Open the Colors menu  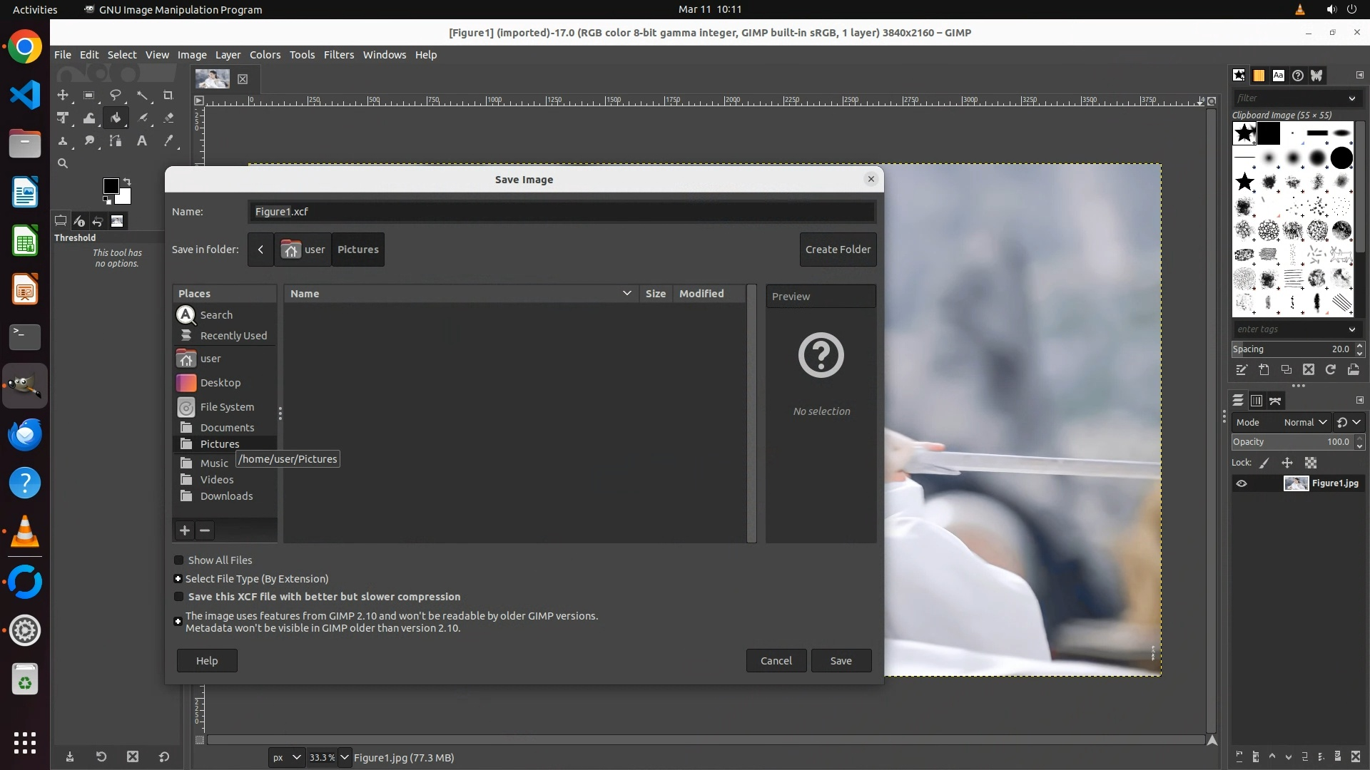click(265, 55)
